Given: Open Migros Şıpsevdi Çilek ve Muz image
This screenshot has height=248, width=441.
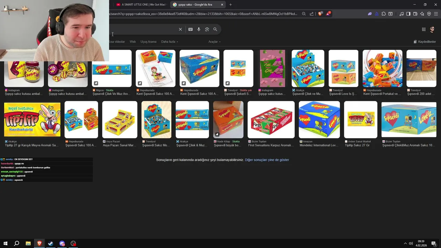Looking at the screenshot, I should [x=112, y=69].
